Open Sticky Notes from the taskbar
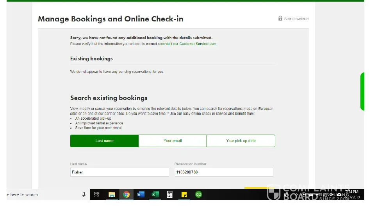The height and width of the screenshot is (209, 369). tap(184, 195)
